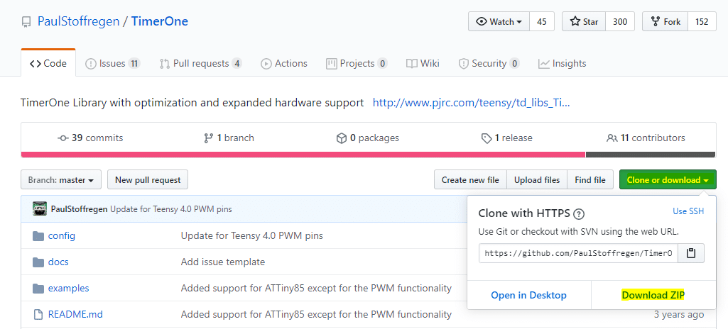The width and height of the screenshot is (728, 329).
Task: Go to the Insights tab
Action: click(x=563, y=64)
